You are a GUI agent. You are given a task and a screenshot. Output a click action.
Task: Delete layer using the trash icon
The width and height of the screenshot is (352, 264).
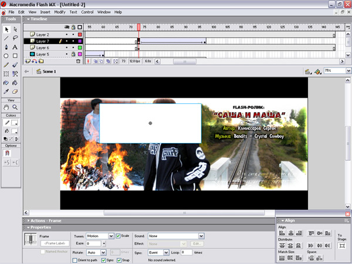(79, 61)
